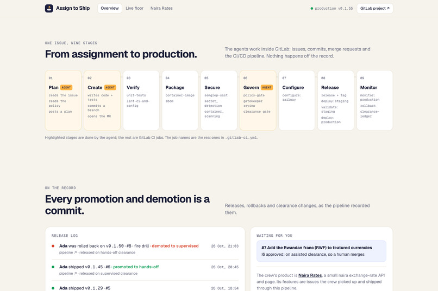Open the #7 Rwandan franc waiting card
438x291 pixels.
click(321, 251)
